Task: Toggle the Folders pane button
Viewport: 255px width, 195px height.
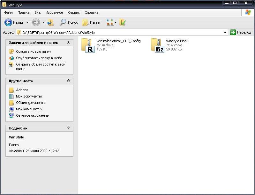Action: [x=91, y=22]
